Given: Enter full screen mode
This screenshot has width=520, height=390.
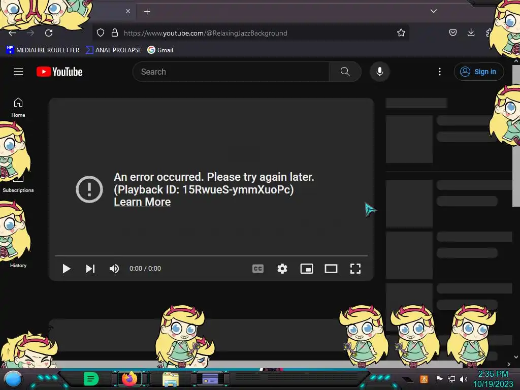Looking at the screenshot, I should 355,269.
